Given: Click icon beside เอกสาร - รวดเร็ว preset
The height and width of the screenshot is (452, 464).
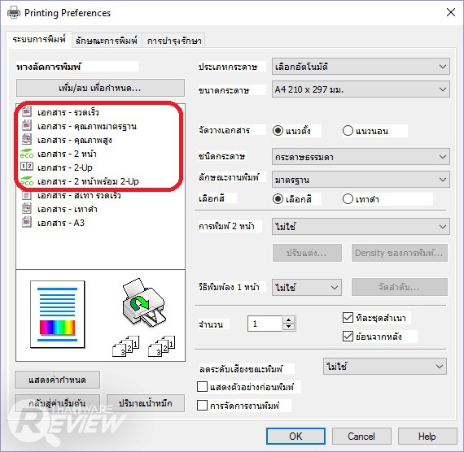Looking at the screenshot, I should [x=27, y=111].
